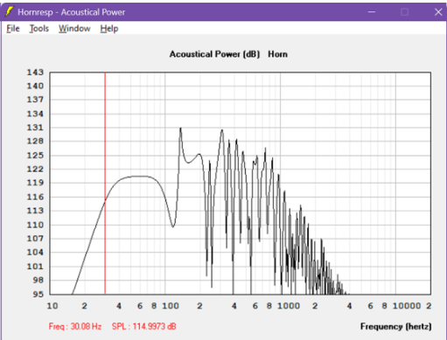Click the 131 value on the vertical axis
The width and height of the screenshot is (447, 340).
point(35,128)
